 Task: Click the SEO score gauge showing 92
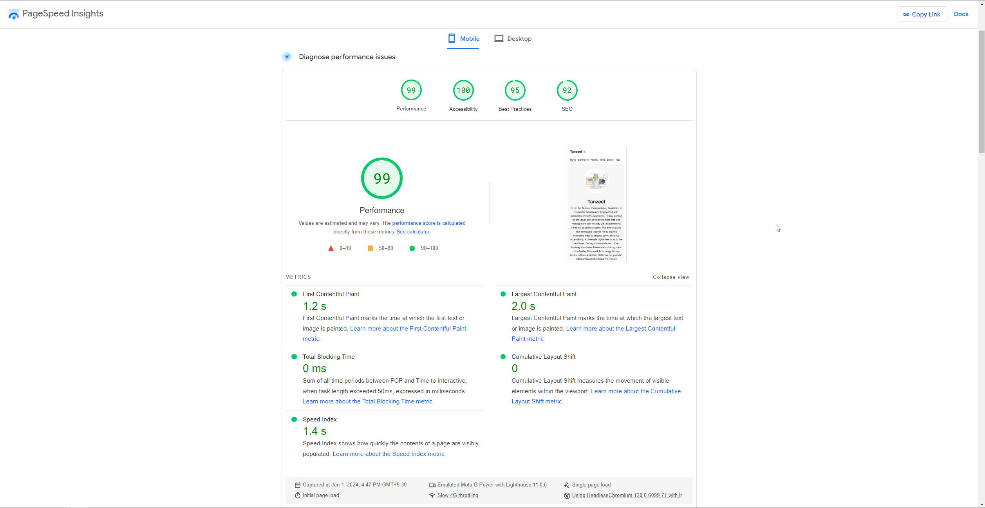click(x=567, y=90)
